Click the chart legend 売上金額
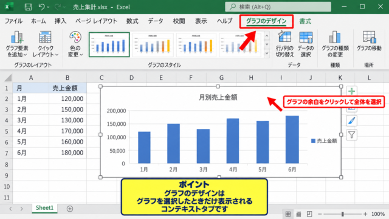This screenshot has width=389, height=219. point(324,141)
